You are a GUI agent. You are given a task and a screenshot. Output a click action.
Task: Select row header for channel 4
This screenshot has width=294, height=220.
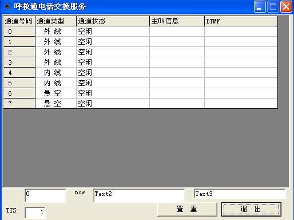(19, 73)
